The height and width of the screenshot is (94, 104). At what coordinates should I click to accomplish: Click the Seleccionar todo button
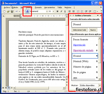coord(80,30)
